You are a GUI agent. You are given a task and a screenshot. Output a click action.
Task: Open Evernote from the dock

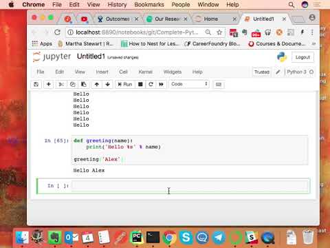54,238
